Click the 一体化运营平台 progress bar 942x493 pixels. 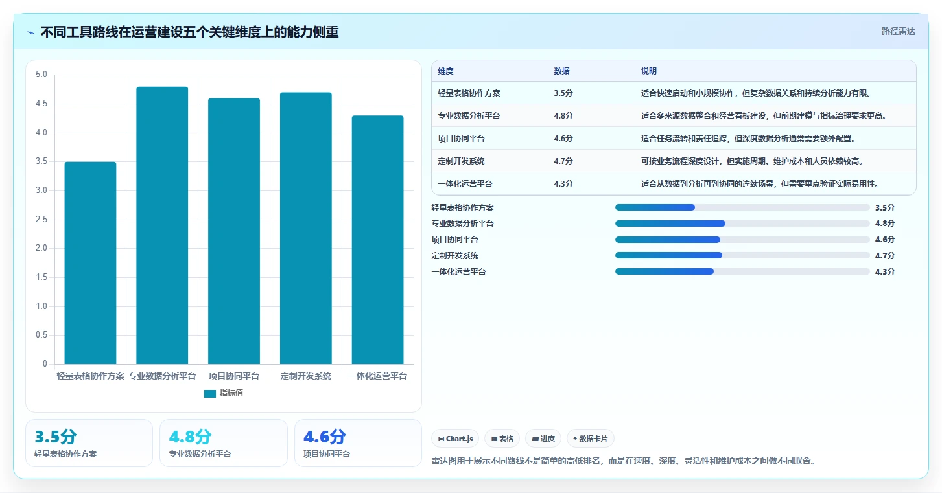pos(742,271)
